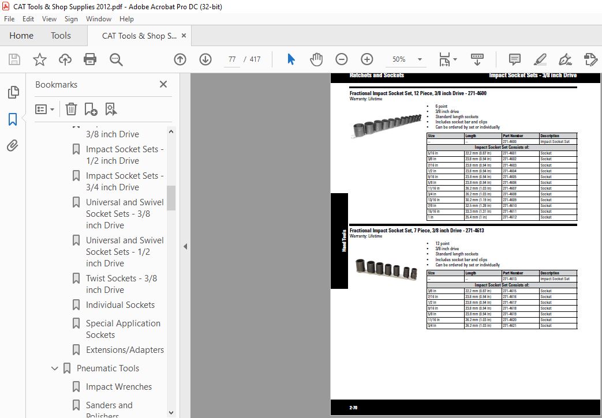Enable scrolling mode icon
The height and width of the screenshot is (418, 602).
(477, 59)
